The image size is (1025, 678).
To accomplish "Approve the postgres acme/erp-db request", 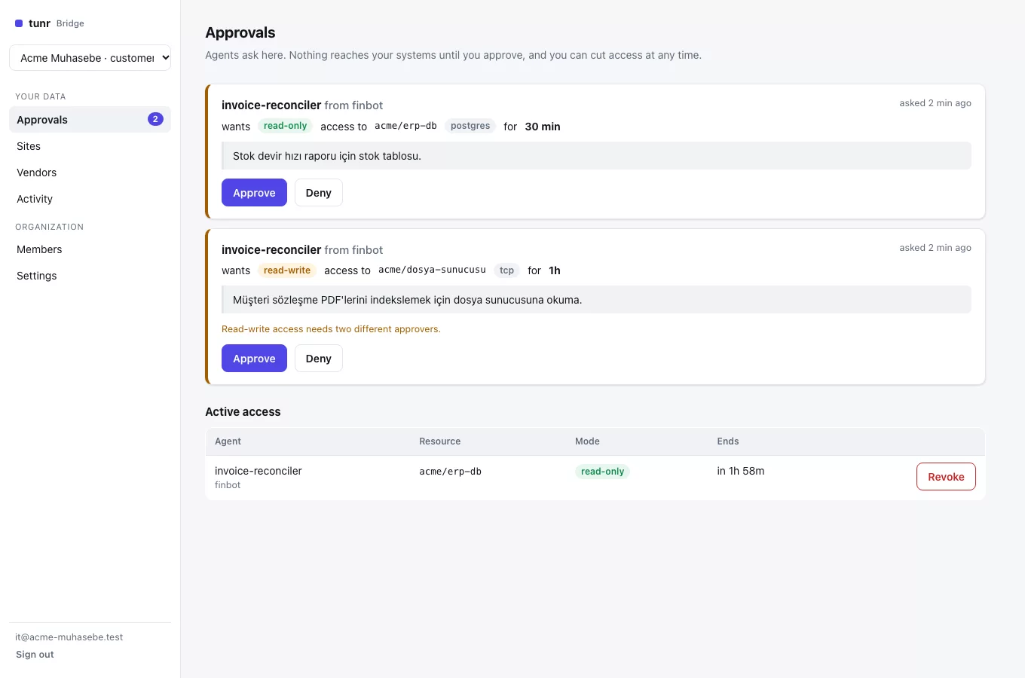I will click(254, 193).
